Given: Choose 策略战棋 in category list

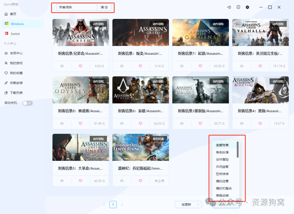Looking at the screenshot, I should (x=225, y=196).
